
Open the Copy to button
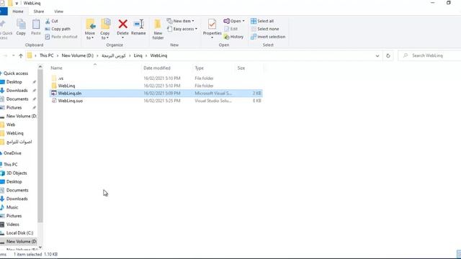click(105, 29)
